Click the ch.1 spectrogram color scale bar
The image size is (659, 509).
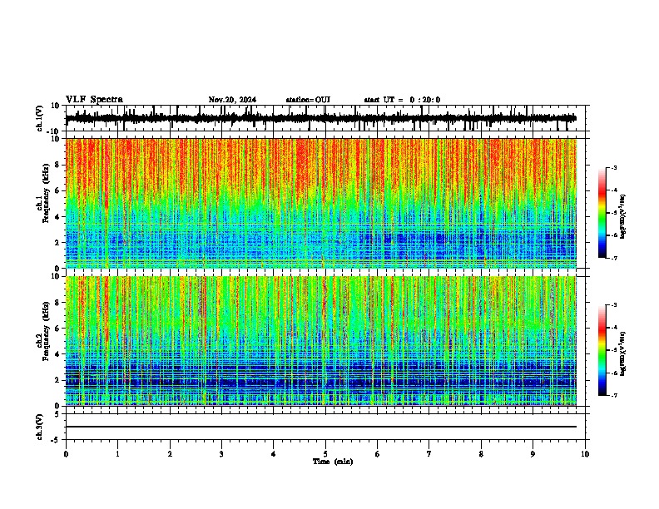(x=602, y=213)
